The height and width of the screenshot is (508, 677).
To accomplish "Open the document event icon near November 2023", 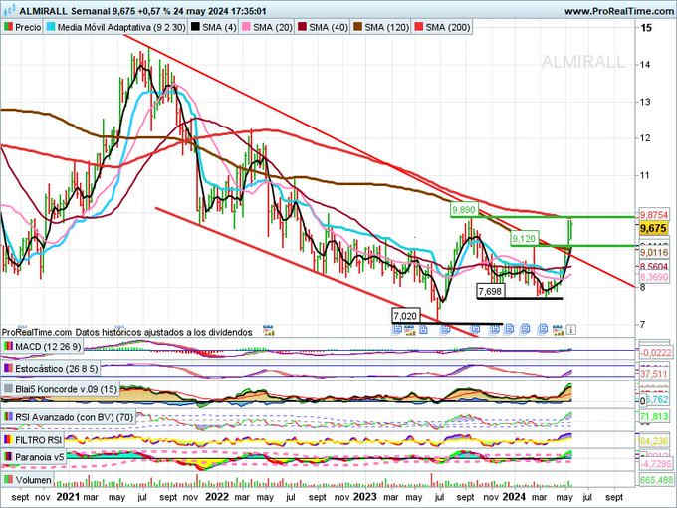I will pos(495,330).
